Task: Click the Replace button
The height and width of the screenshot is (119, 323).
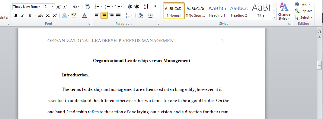Action: click(x=304, y=11)
